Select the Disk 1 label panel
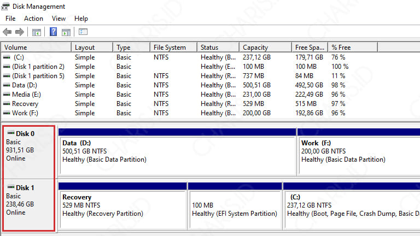Image resolution: width=420 pixels, height=236 pixels. tap(28, 205)
